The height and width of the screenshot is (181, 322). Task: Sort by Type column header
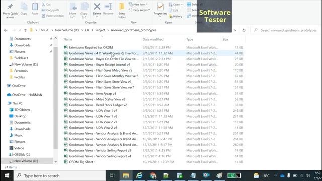(190, 39)
